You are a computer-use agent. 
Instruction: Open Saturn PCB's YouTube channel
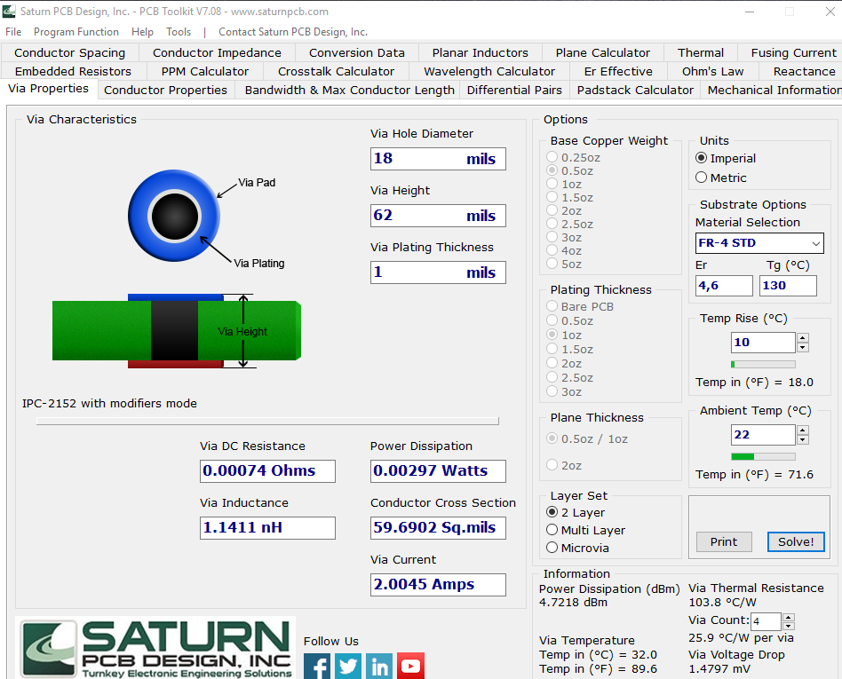tap(410, 666)
